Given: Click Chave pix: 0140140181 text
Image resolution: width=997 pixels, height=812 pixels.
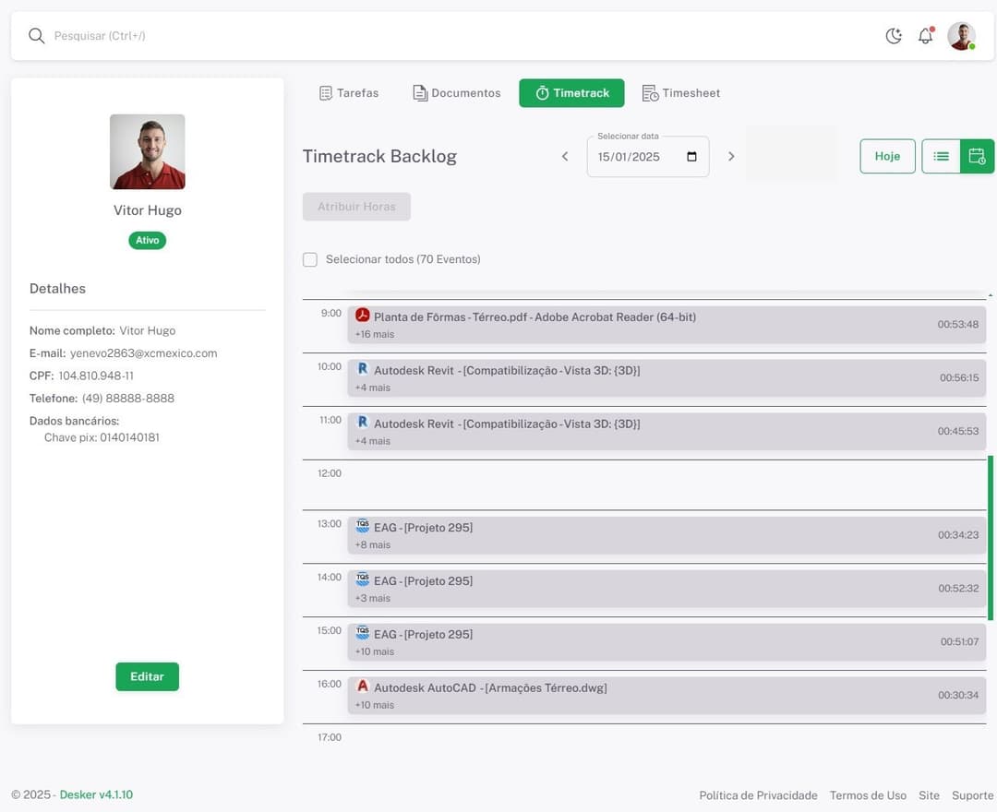Looking at the screenshot, I should pyautogui.click(x=102, y=437).
